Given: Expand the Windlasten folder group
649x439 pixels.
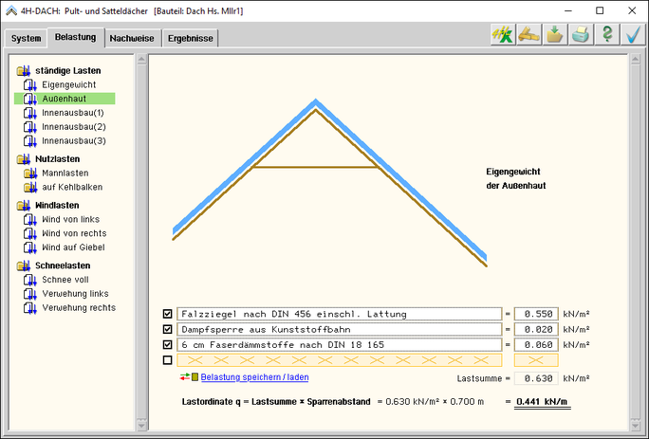Looking at the screenshot, I should point(23,205).
